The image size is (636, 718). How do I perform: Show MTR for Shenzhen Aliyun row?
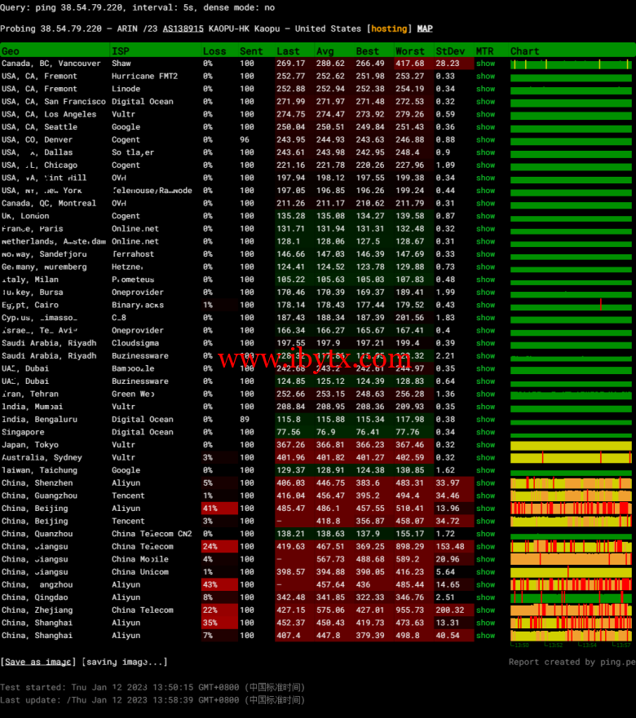coord(486,483)
